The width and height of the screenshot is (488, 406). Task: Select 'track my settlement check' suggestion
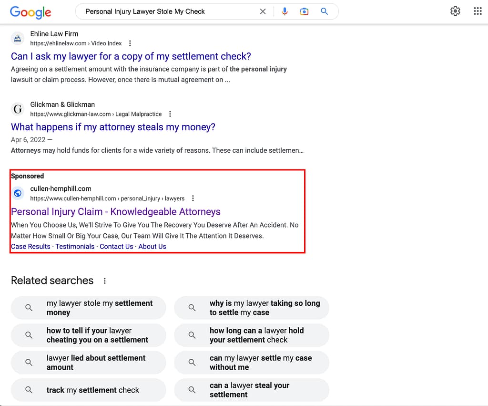[88, 390]
